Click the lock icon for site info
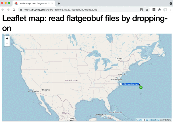Screen dimensions: 173x123 21,10
